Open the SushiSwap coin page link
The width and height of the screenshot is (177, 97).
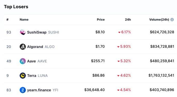click(x=37, y=32)
